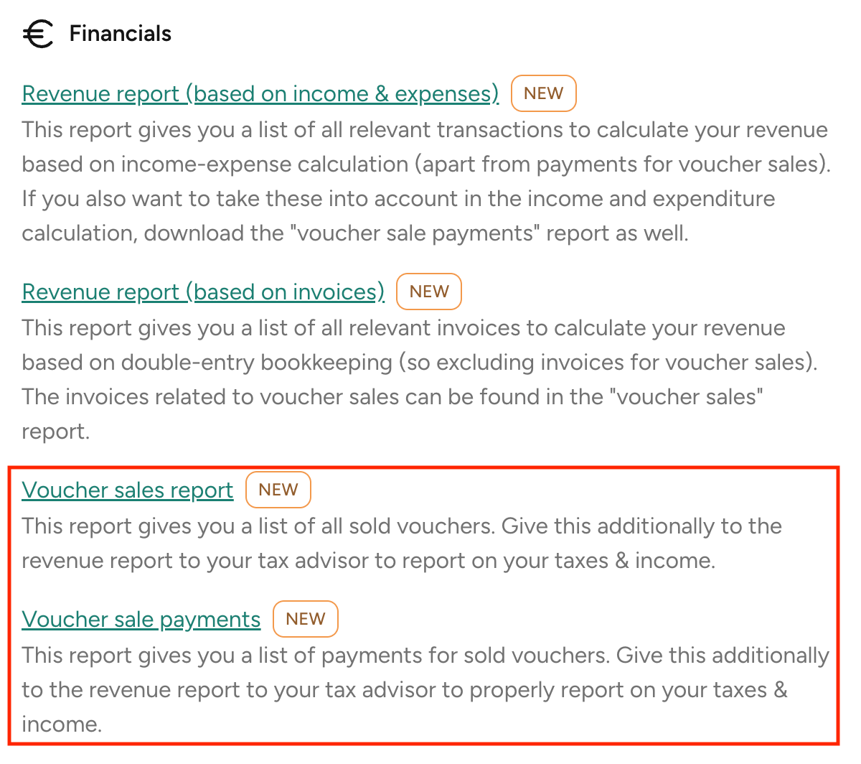Select NEW badge beside Voucher sale payments
The height and width of the screenshot is (764, 861).
tap(305, 619)
